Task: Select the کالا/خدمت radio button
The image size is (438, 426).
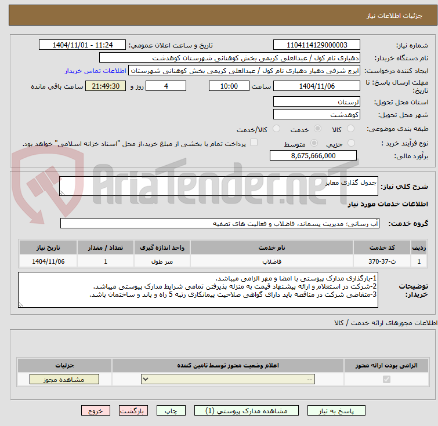Action: click(276, 129)
